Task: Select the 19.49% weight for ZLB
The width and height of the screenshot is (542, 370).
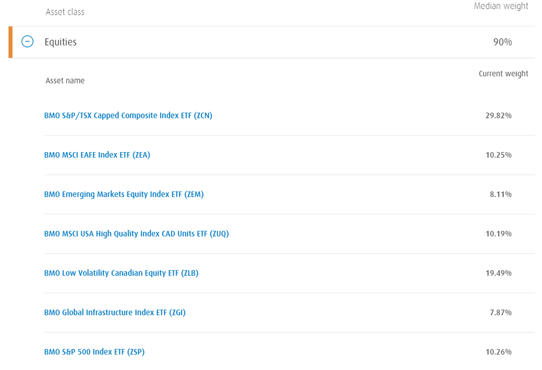Action: [498, 273]
